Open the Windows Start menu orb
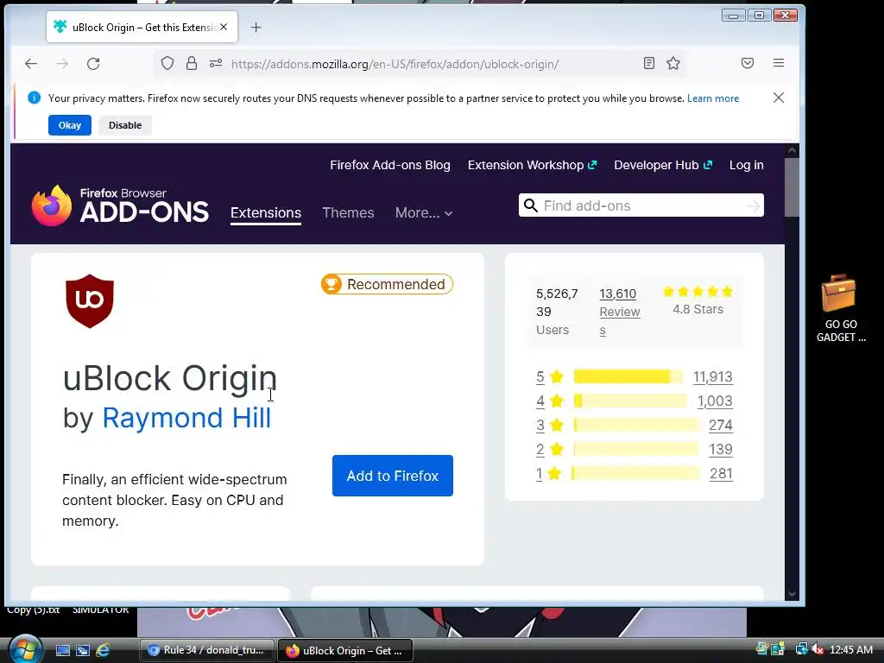 tap(25, 648)
